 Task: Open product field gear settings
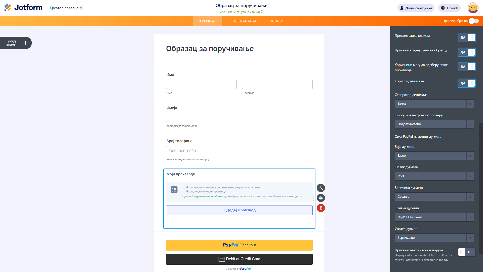321,198
